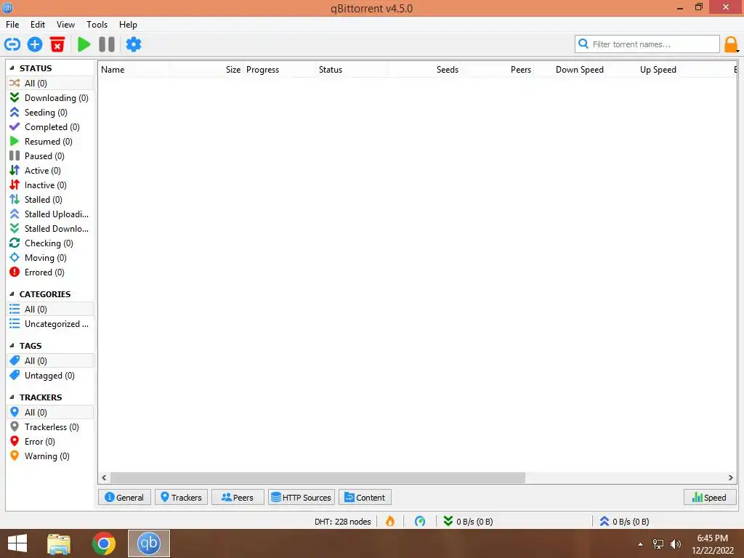
Task: Collapse the CATEGORIES section
Action: click(x=12, y=294)
